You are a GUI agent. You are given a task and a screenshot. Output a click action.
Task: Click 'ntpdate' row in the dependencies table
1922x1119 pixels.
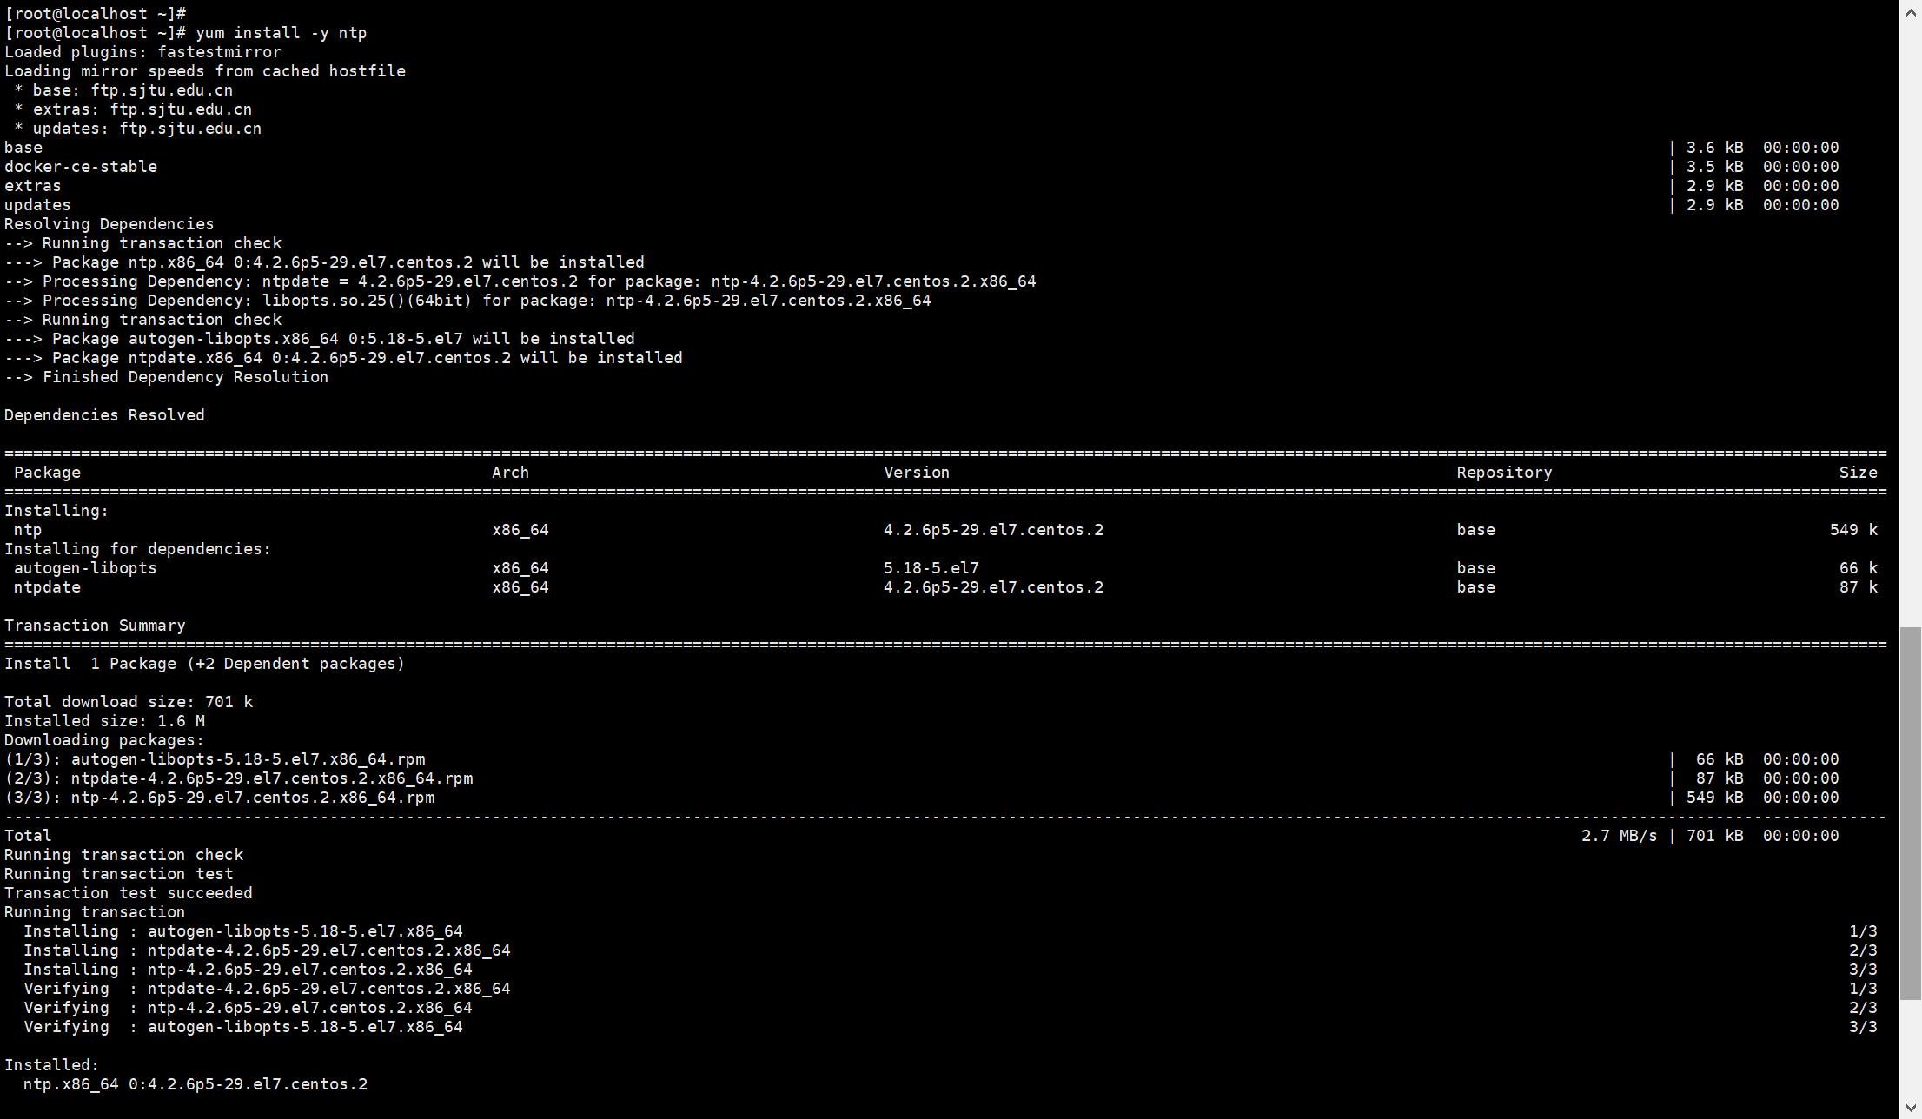click(x=47, y=587)
